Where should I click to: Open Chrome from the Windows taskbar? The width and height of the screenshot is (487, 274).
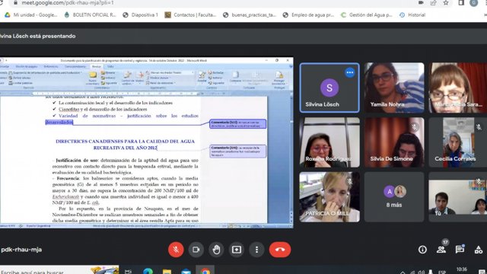[x=205, y=271]
